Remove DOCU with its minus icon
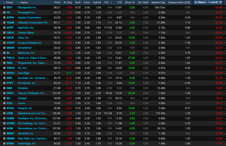Viewport: 226px width, 146px height. pyautogui.click(x=4, y=73)
